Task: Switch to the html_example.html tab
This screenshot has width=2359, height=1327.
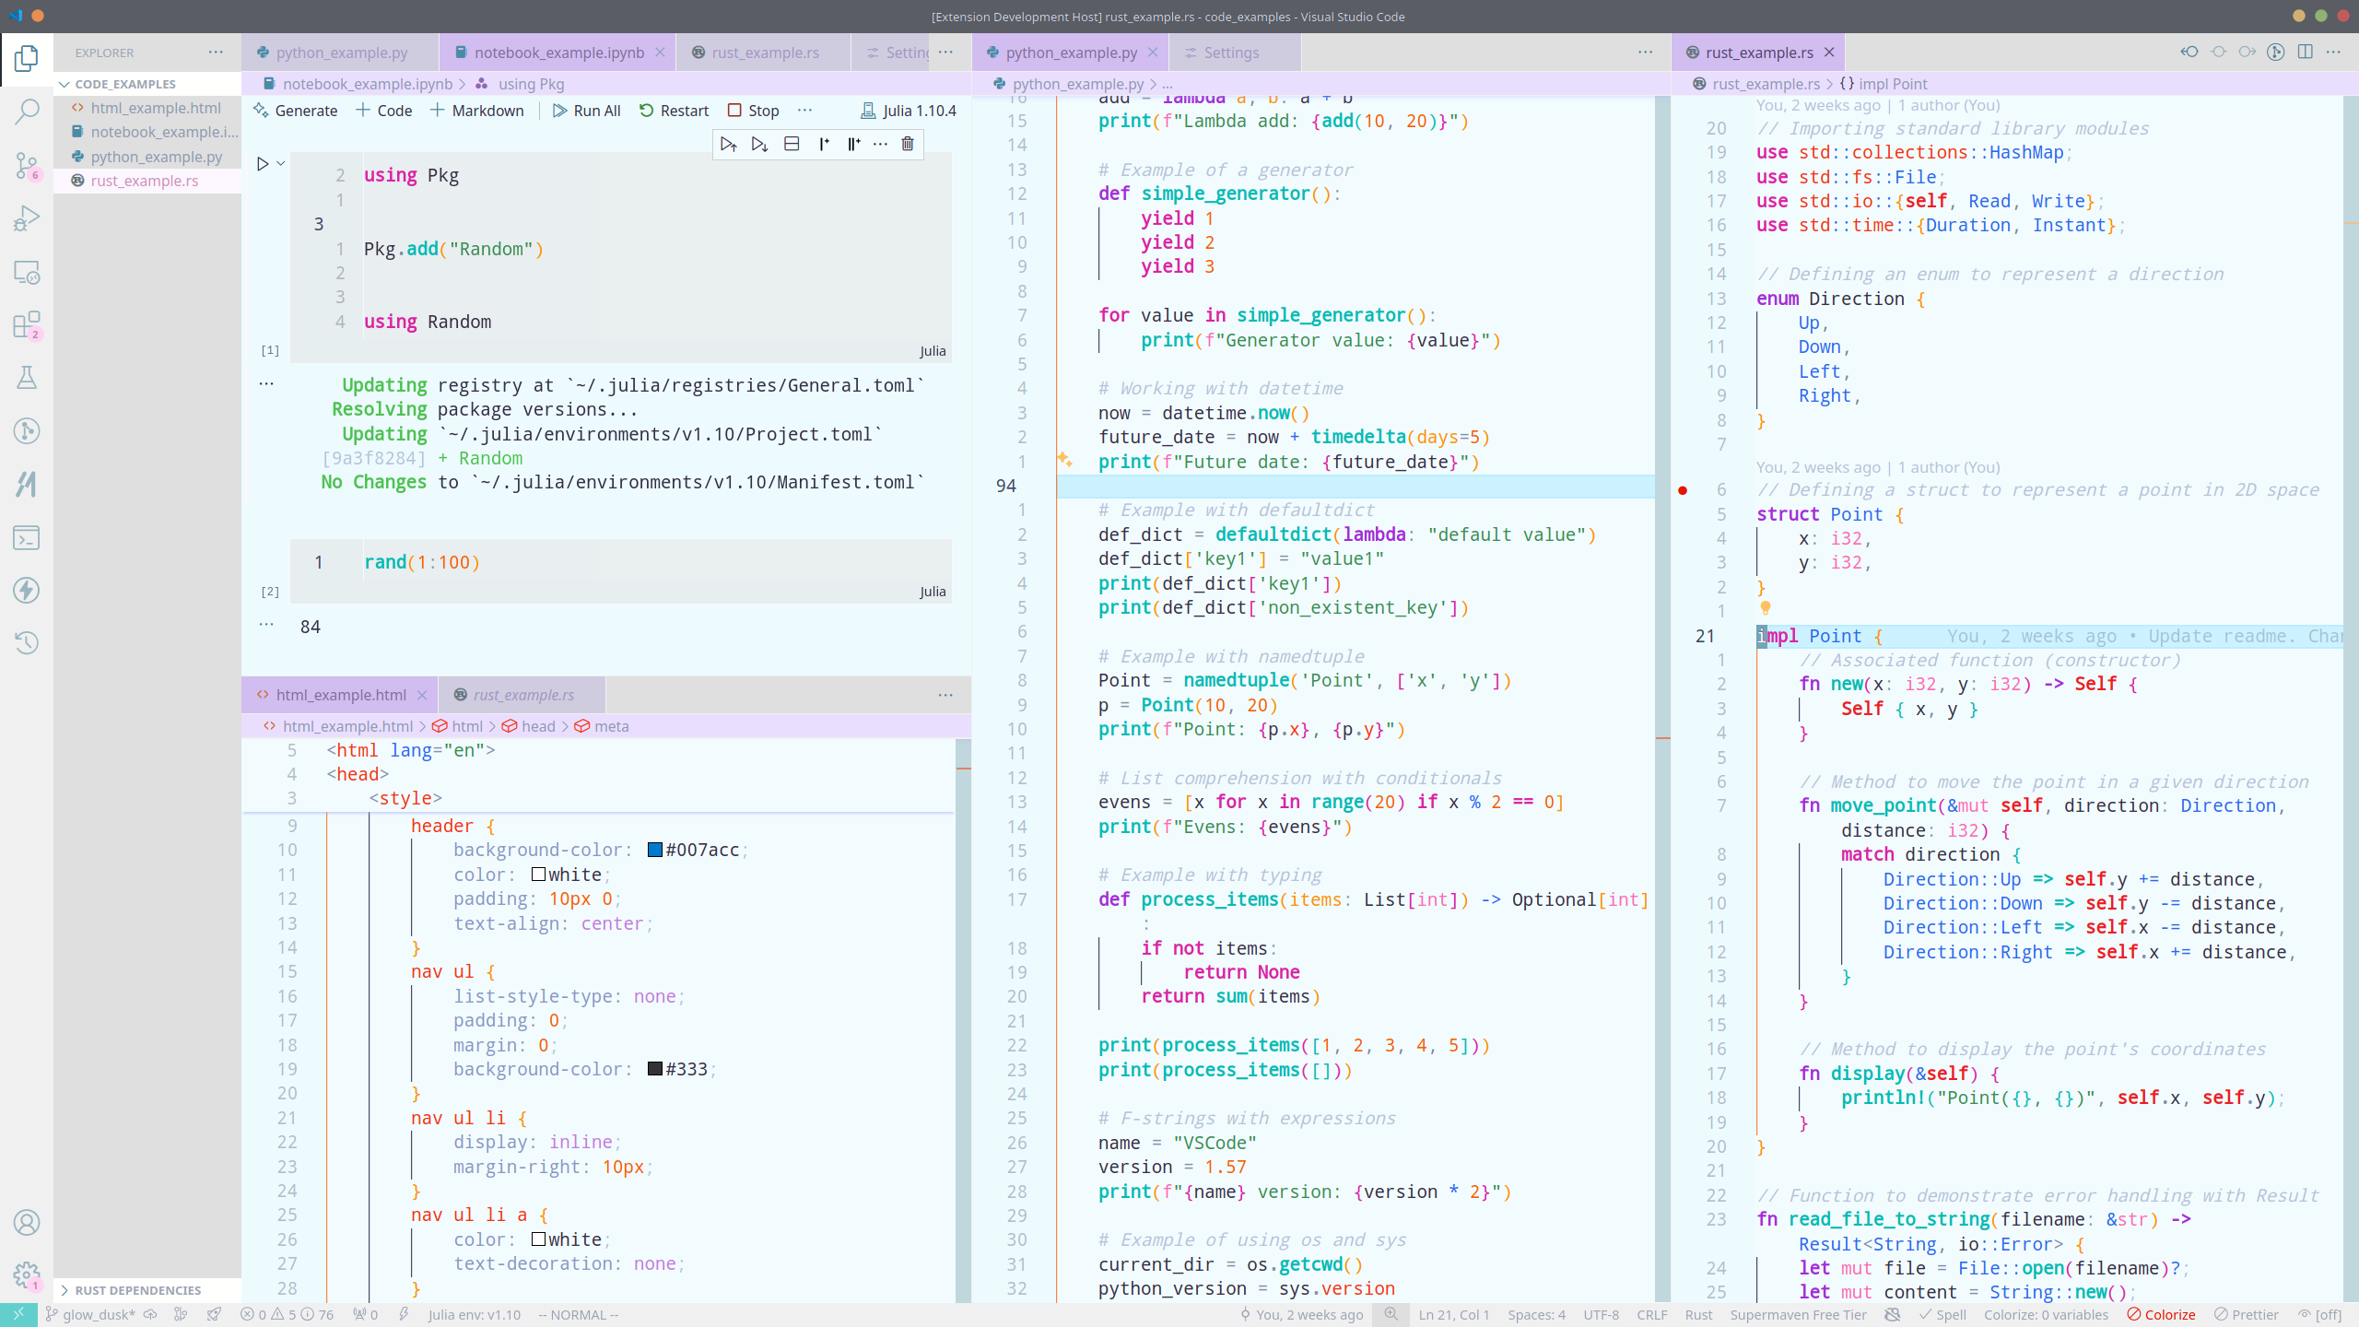Action: 340,695
